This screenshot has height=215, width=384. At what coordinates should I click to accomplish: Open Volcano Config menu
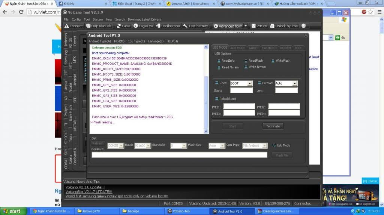click(76, 19)
